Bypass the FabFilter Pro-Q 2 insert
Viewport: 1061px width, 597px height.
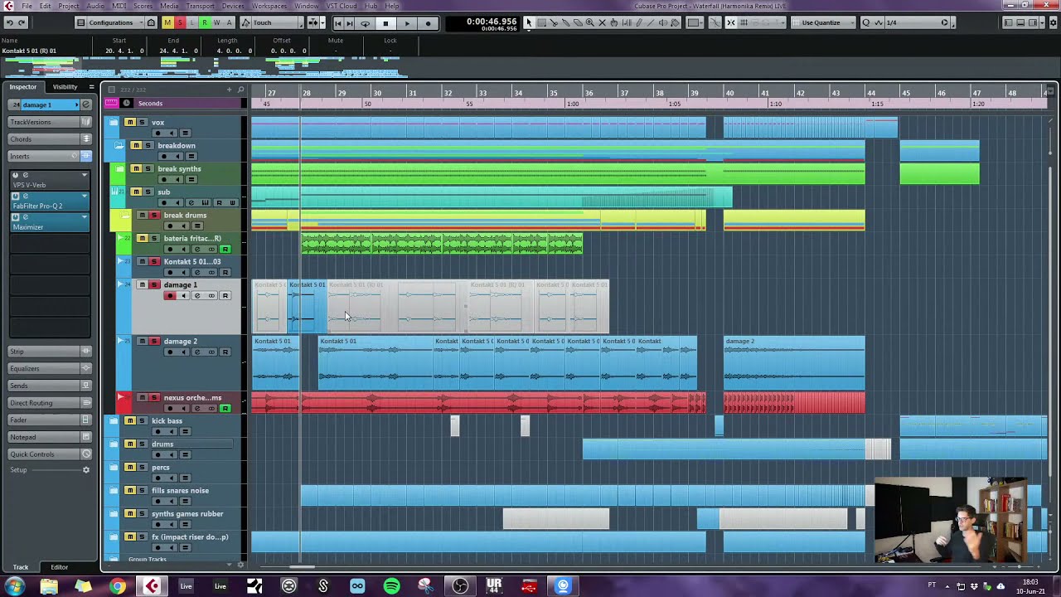[x=15, y=197]
